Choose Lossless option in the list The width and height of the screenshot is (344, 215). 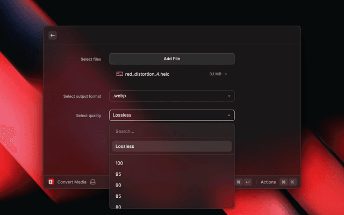coord(172,146)
